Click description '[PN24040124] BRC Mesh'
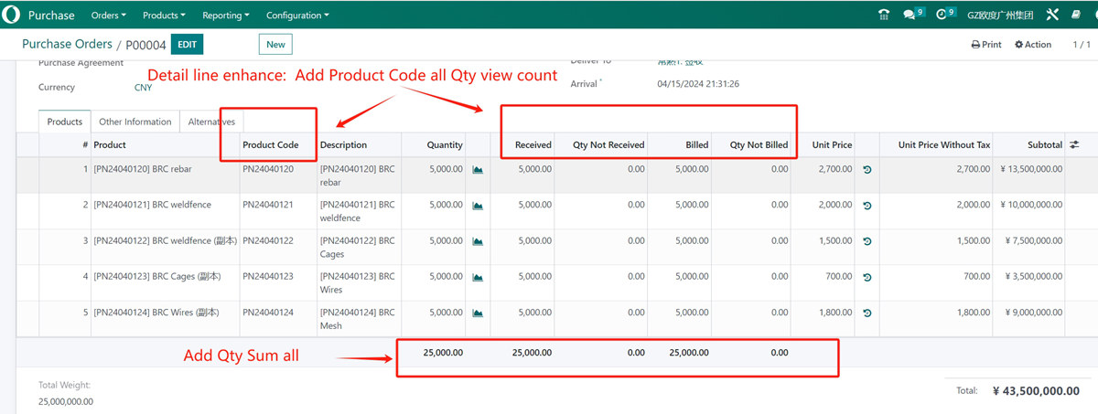 click(x=357, y=319)
